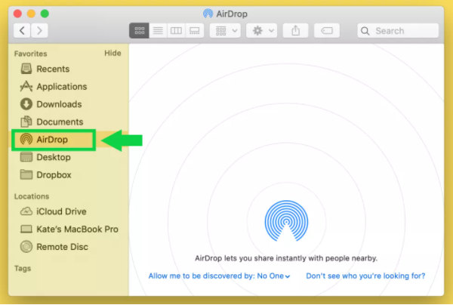This screenshot has height=305, width=453.
Task: Zoom the window with green button
Action: coord(45,14)
